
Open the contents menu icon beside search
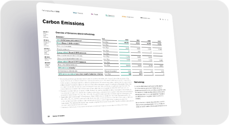pos(163,19)
